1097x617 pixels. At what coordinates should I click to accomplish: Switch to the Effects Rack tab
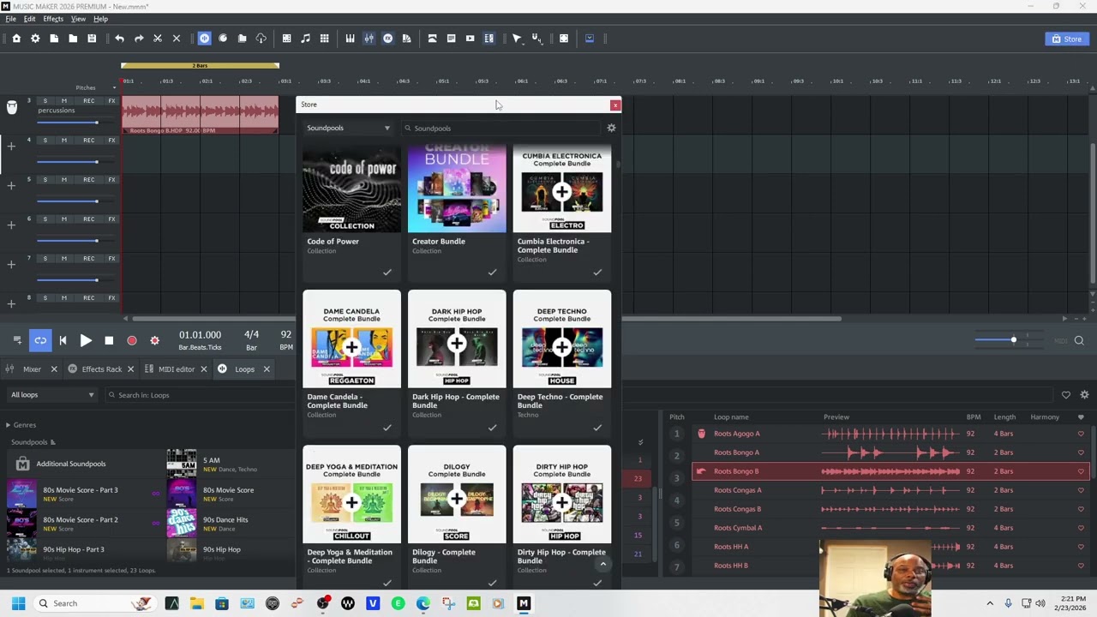pos(101,369)
